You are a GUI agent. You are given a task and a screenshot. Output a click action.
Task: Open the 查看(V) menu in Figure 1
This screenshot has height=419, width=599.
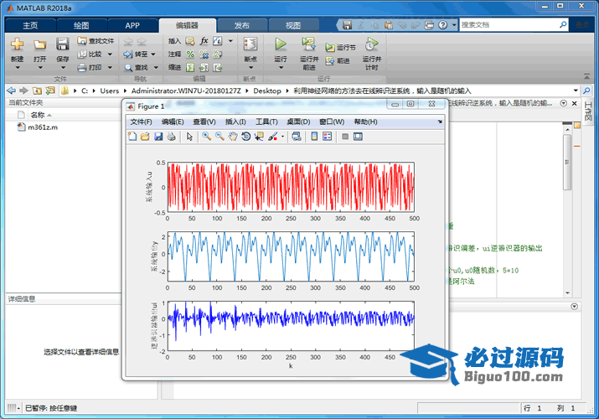tap(204, 122)
